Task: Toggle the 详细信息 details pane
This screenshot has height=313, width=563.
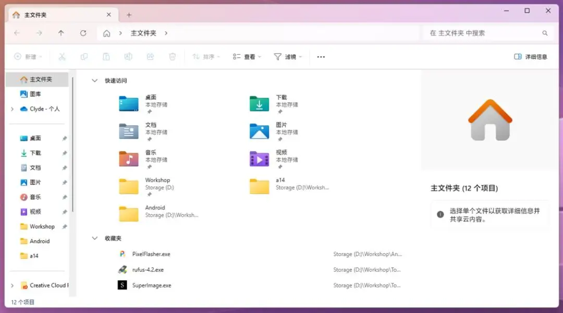Action: point(530,56)
